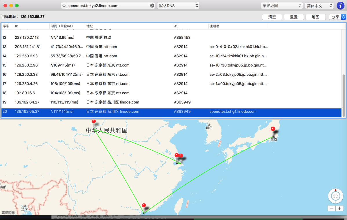Open the 苹果地图 map provider dropdown
Screen dimensions: 347x220
[282, 6]
